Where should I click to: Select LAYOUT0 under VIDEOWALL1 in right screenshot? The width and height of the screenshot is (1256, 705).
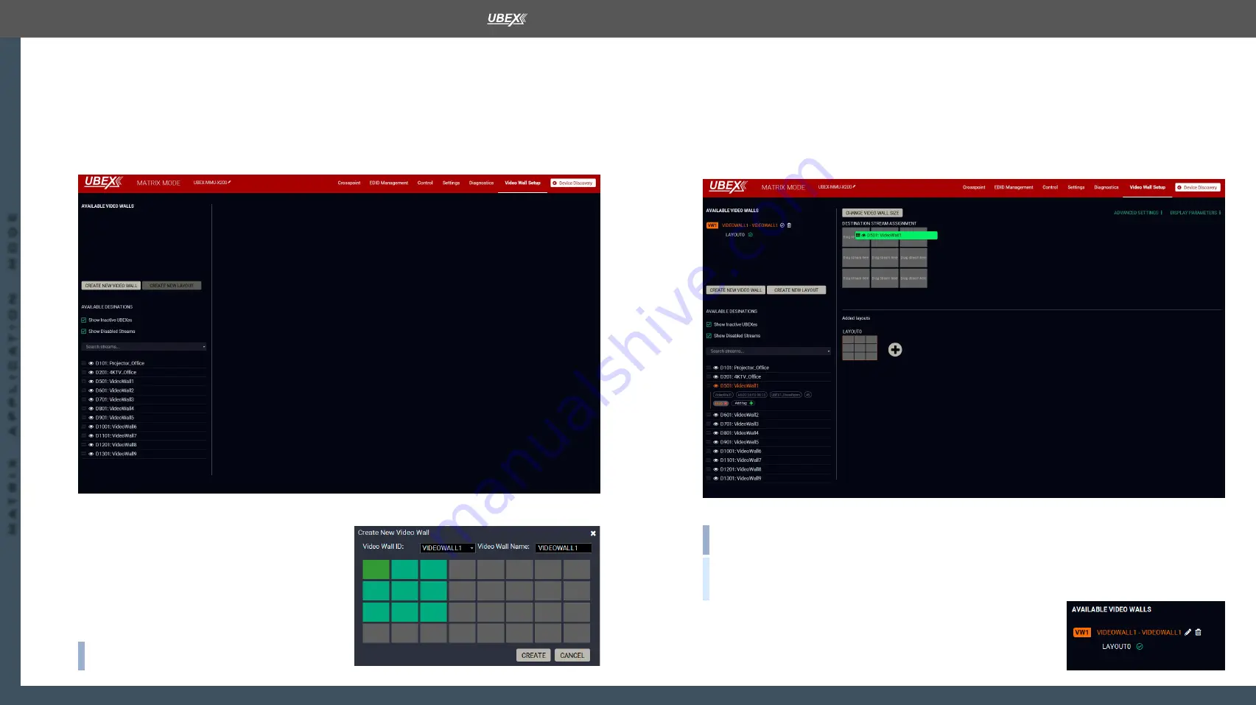click(x=735, y=235)
